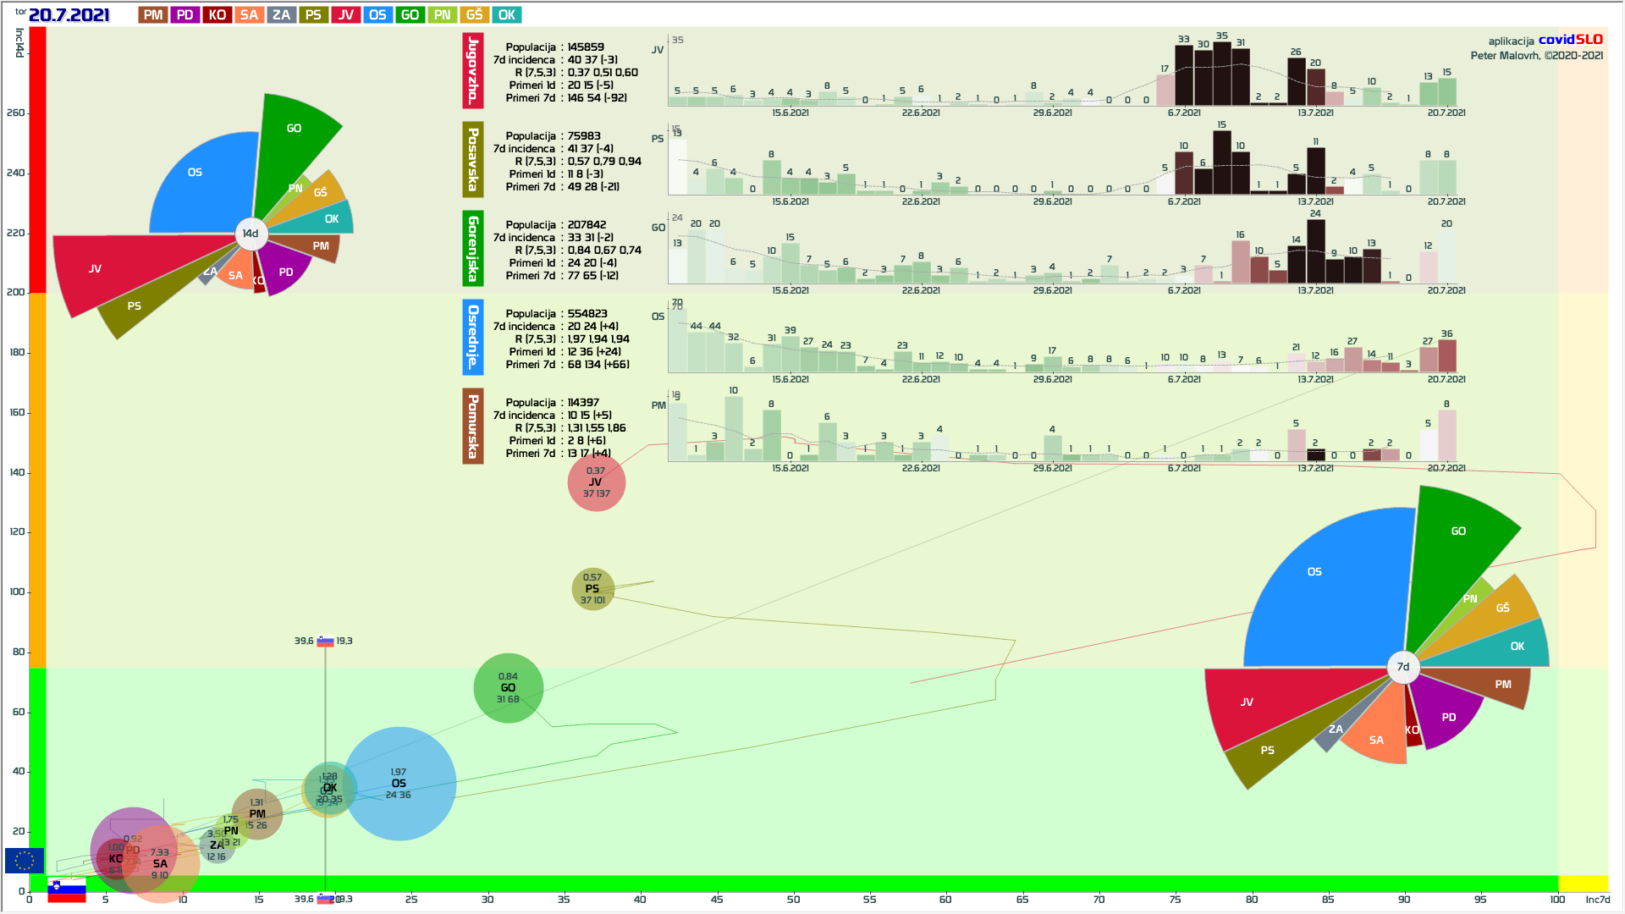Click the OS region tag in legend
This screenshot has width=1625, height=914.
(x=377, y=15)
